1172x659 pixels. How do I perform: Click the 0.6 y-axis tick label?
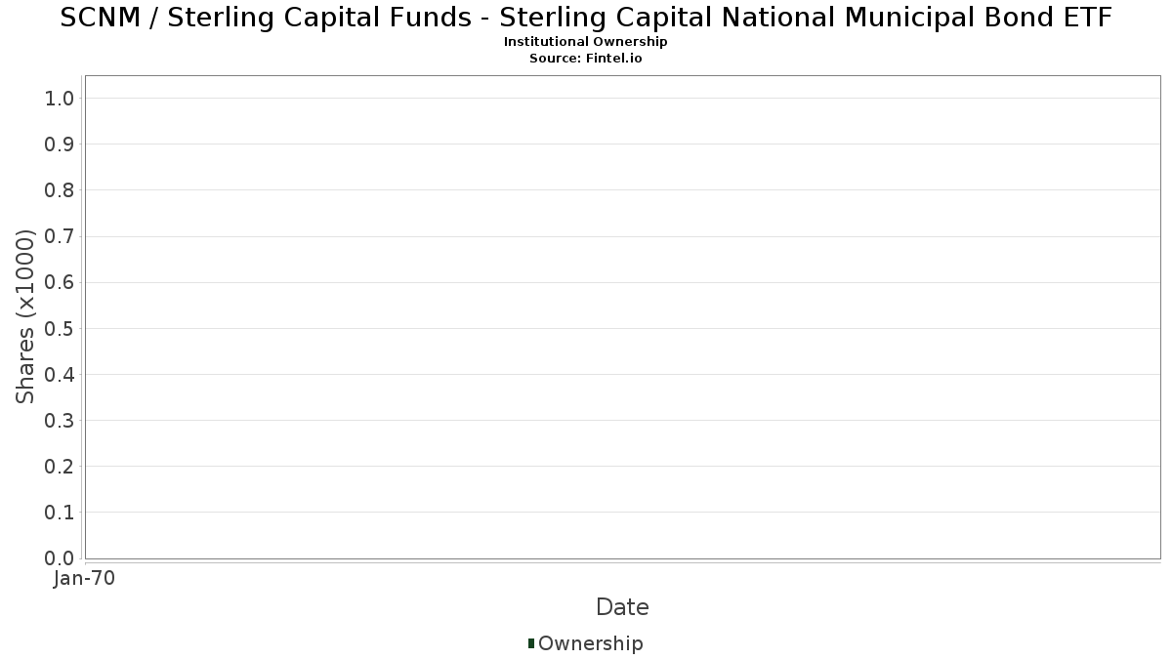click(x=60, y=282)
